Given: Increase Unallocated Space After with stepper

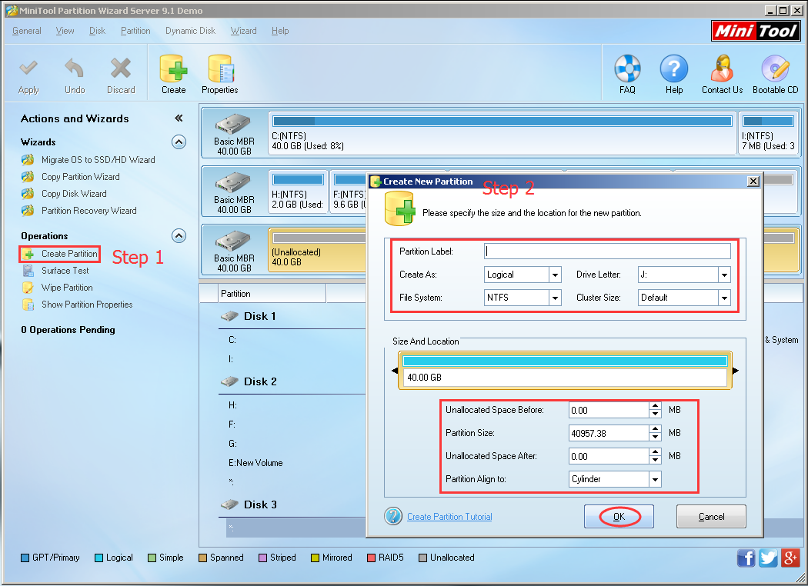Looking at the screenshot, I should click(655, 452).
